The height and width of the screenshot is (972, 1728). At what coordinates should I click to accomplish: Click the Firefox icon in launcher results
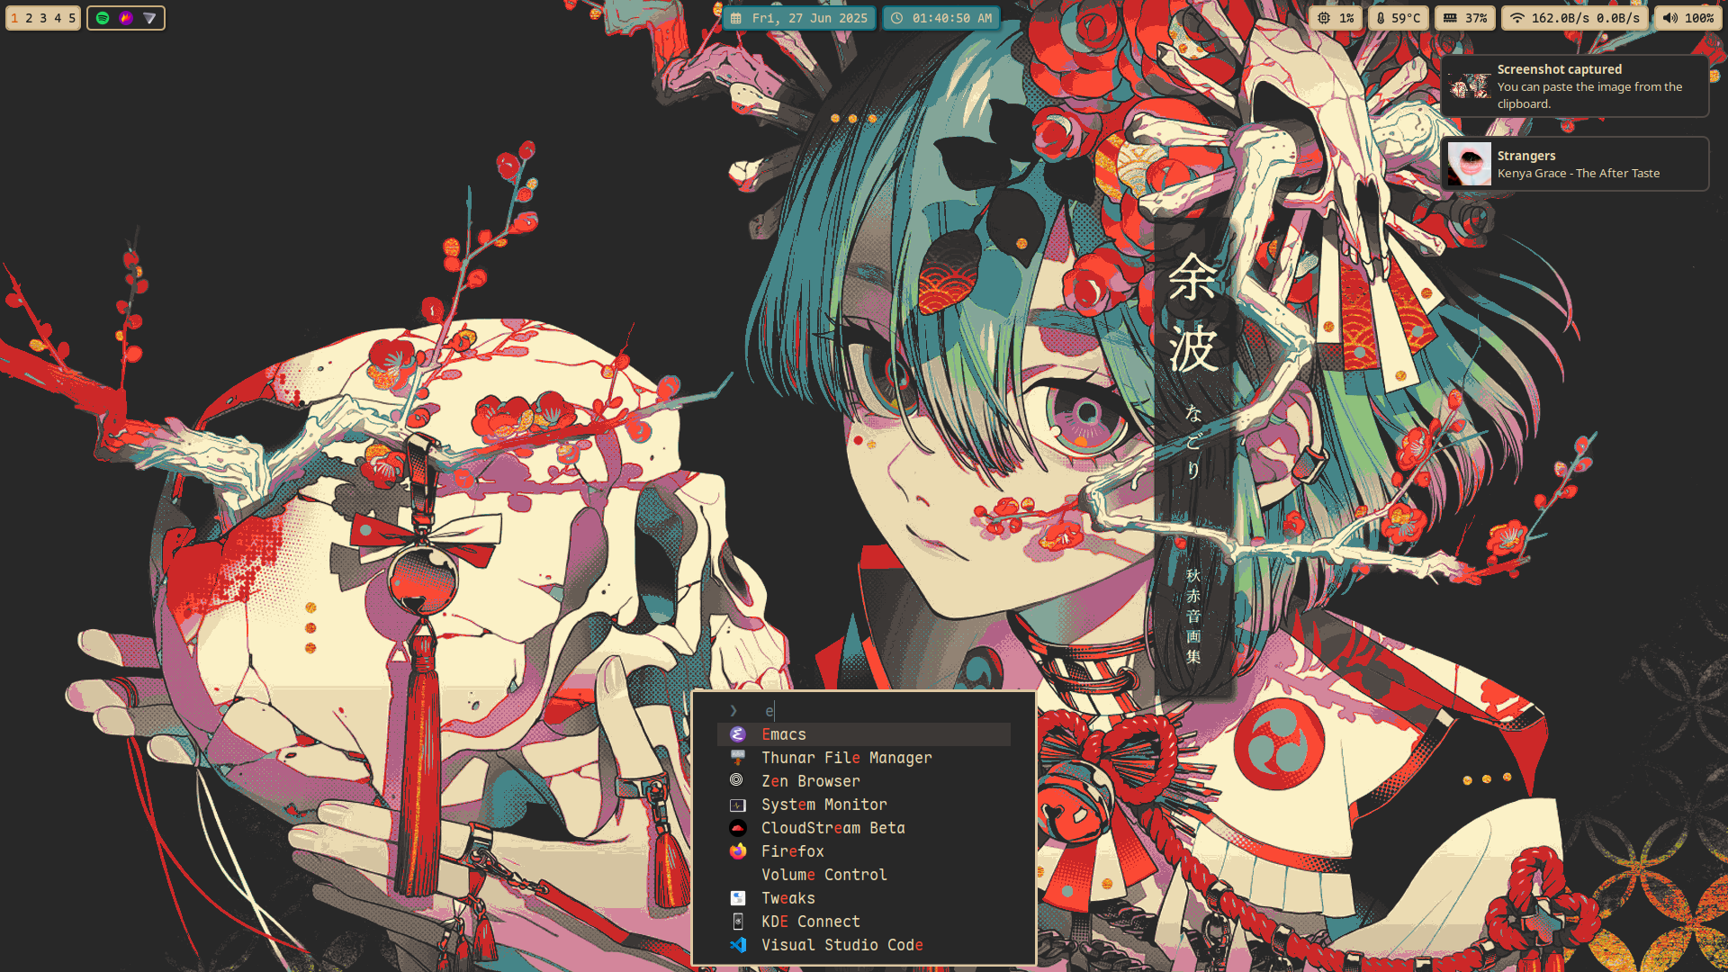pos(738,851)
